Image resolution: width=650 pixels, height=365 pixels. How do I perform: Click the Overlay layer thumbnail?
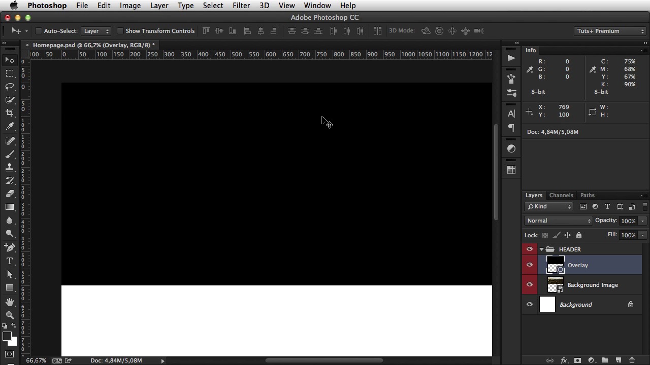click(x=555, y=265)
